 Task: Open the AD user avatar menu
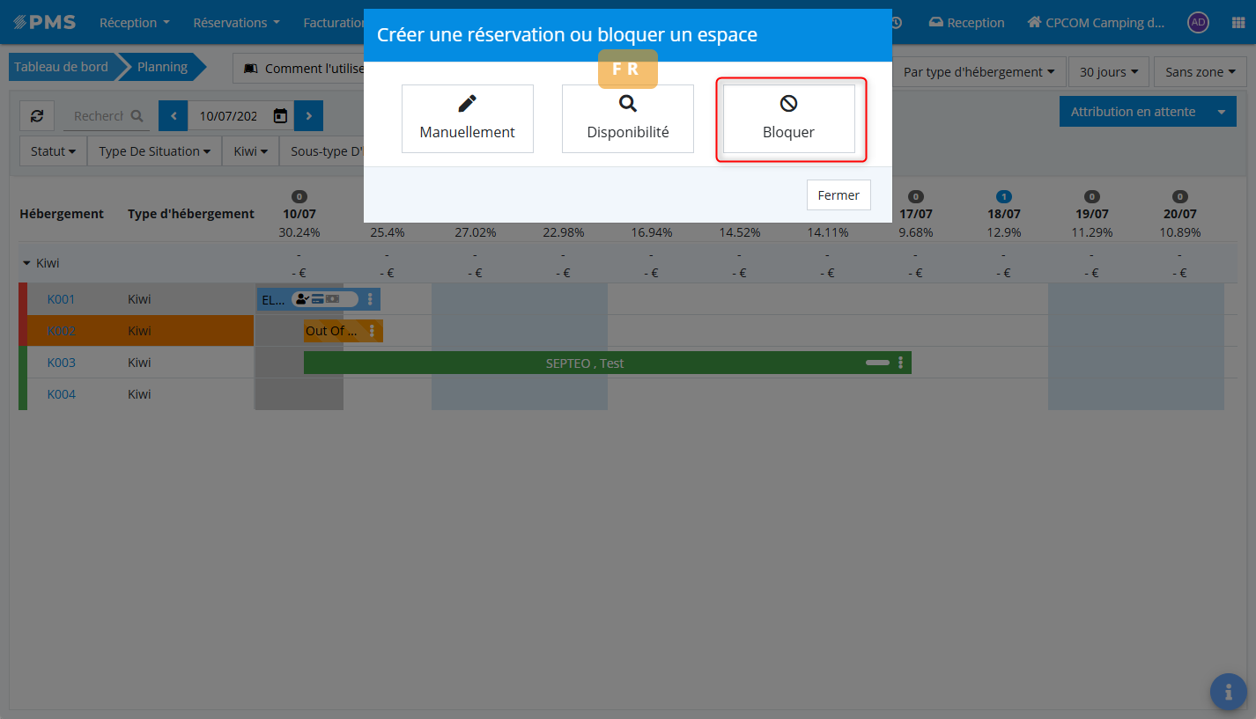tap(1197, 23)
